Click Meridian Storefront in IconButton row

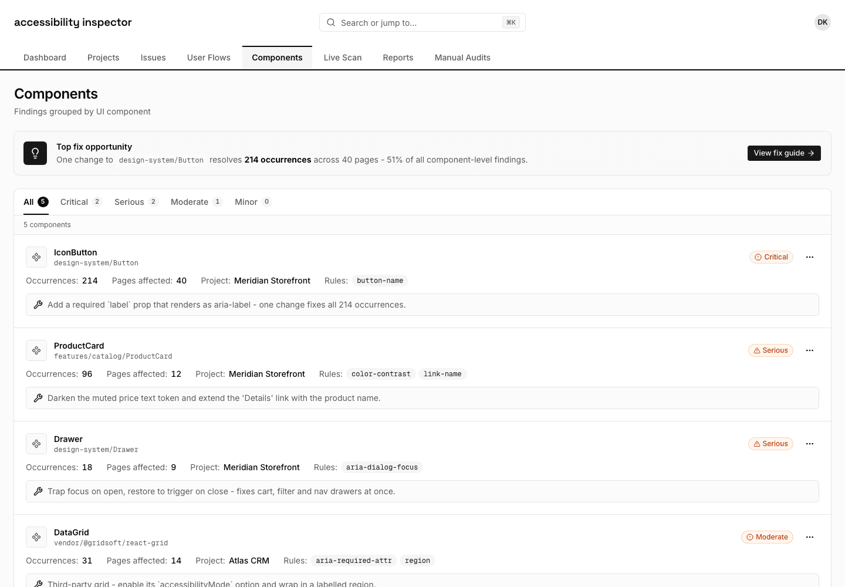(x=272, y=281)
